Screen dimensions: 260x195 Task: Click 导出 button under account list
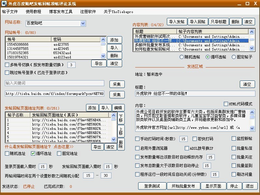pyautogui.click(x=99, y=63)
